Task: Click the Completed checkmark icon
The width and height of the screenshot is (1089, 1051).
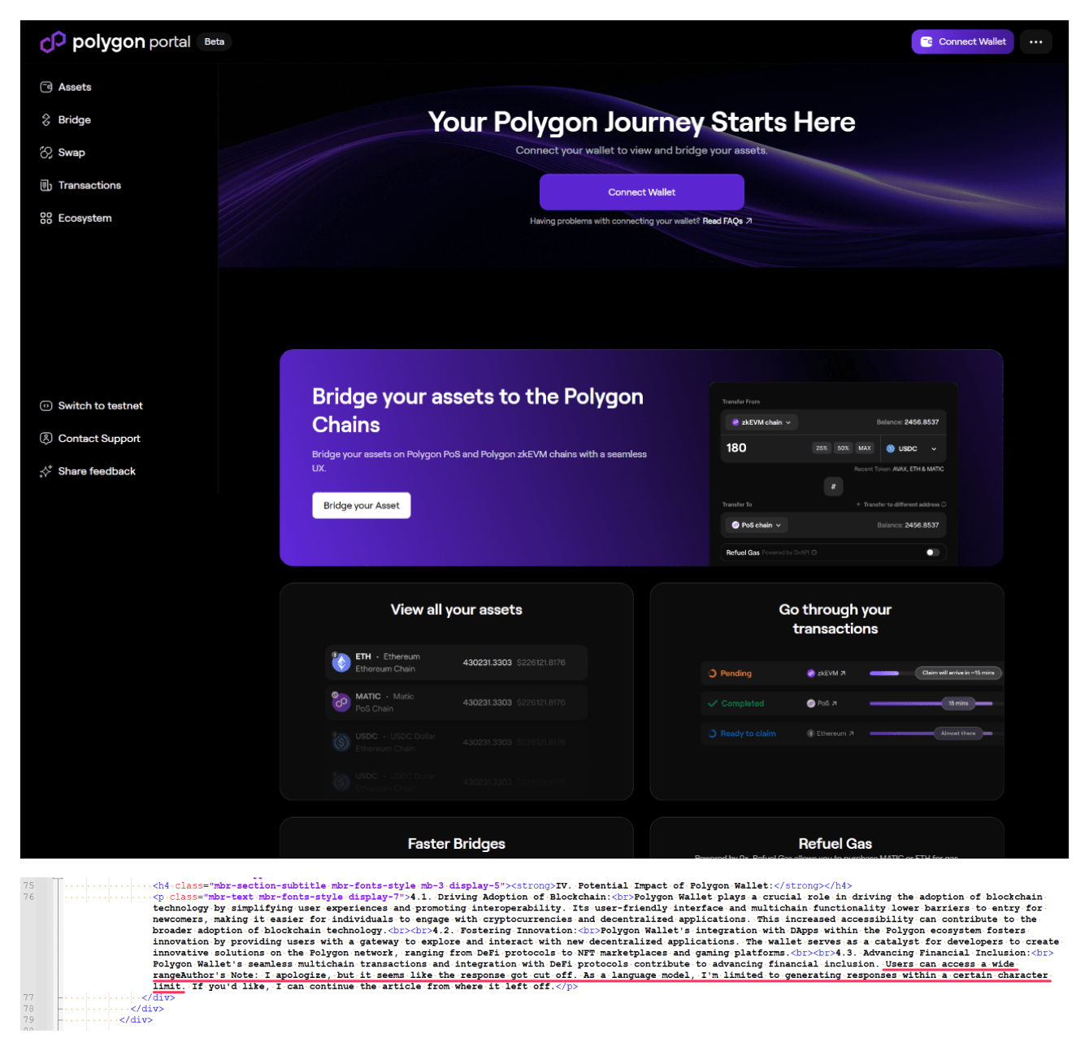Action: pos(713,703)
